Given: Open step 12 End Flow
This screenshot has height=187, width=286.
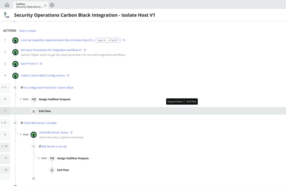Looking at the screenshot, I should tap(63, 170).
